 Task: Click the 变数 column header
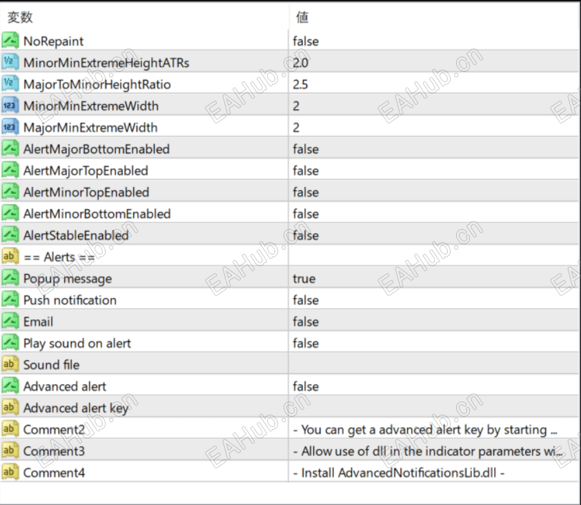(21, 18)
